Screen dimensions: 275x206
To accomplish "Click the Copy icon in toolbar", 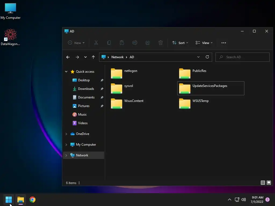I will point(109,43).
